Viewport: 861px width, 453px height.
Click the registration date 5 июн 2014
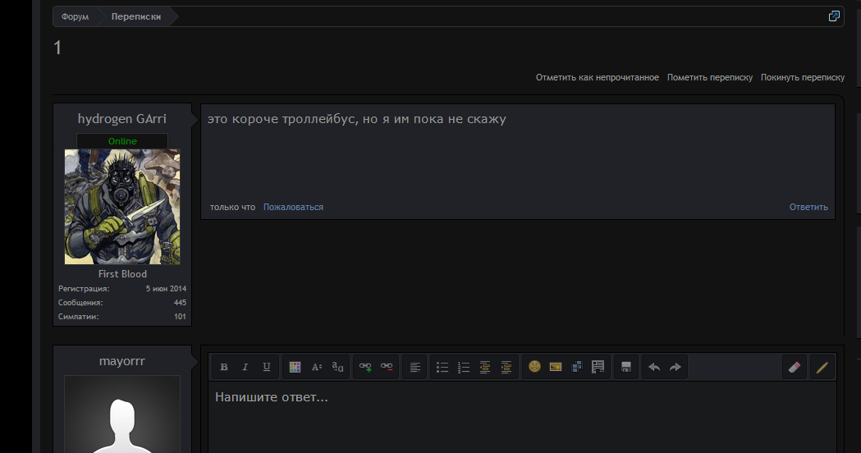click(x=166, y=288)
